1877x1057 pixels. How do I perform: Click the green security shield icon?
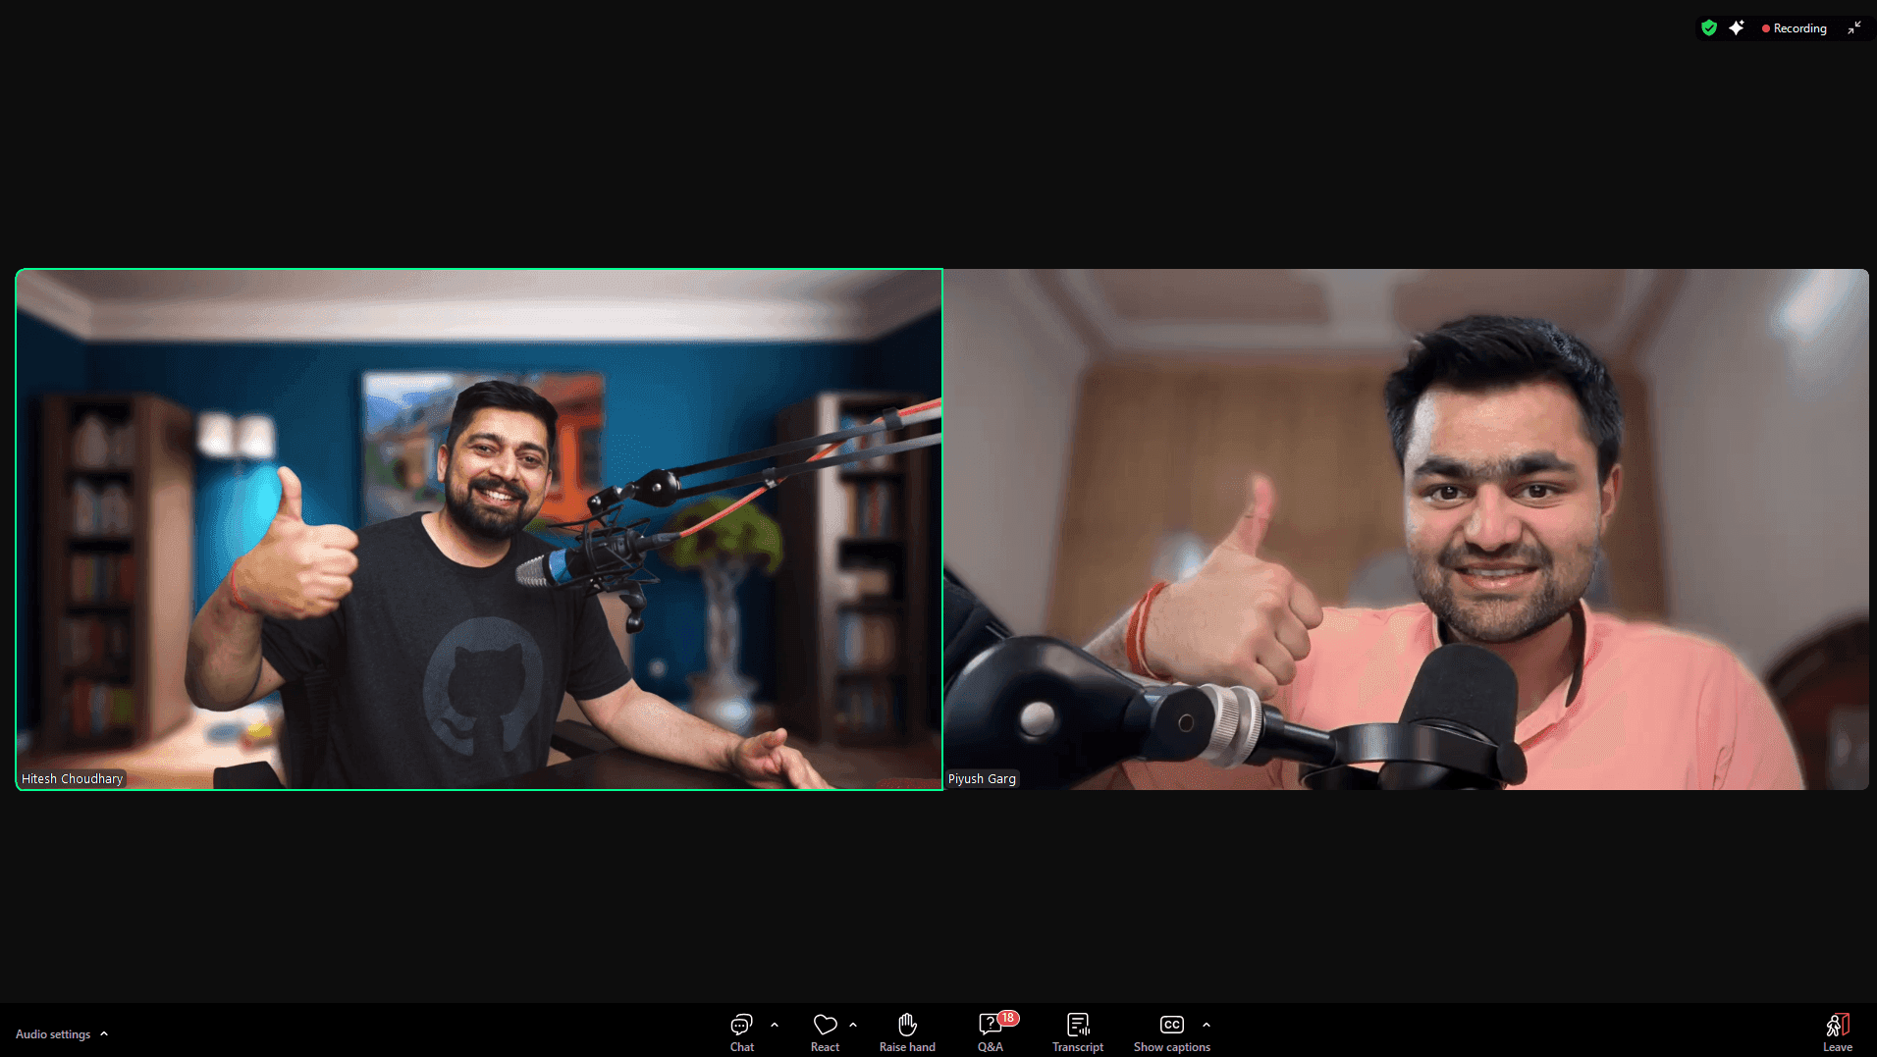click(x=1708, y=27)
